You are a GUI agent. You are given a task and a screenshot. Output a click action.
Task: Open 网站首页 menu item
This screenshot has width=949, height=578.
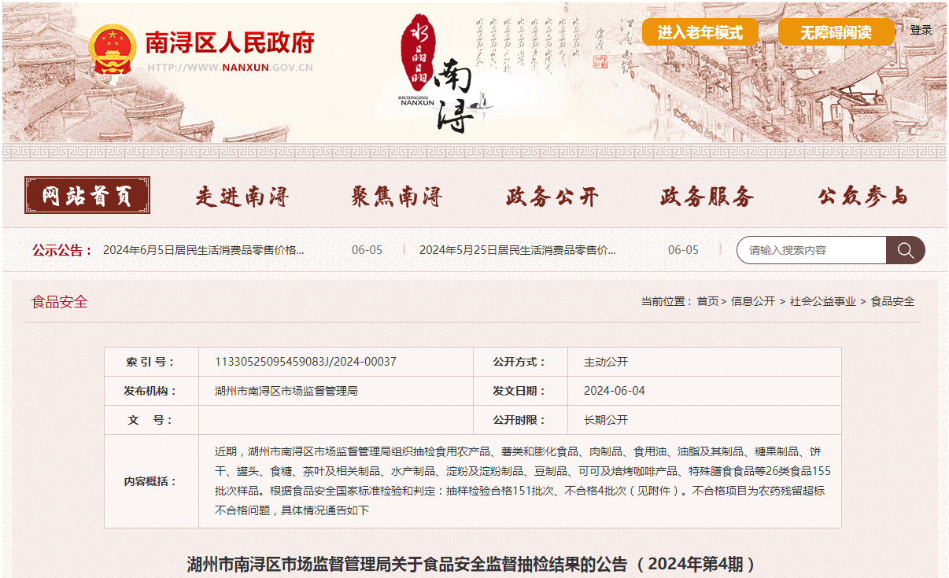coord(87,196)
